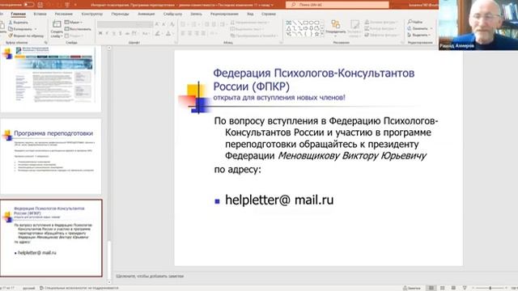Toggle bold formatting Ж
The image size is (518, 291).
(100, 33)
